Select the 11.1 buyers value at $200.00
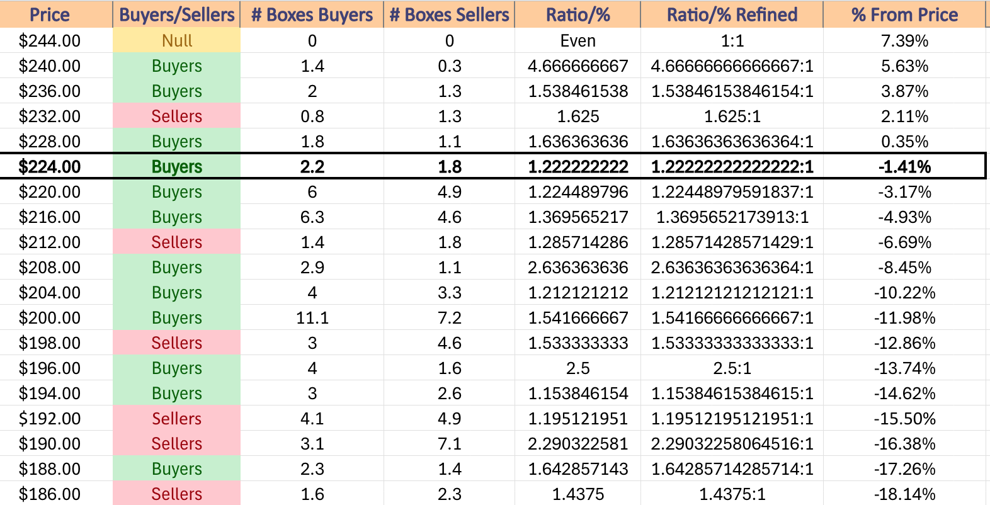 312,317
